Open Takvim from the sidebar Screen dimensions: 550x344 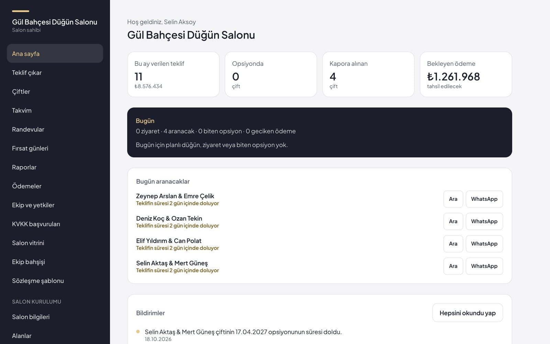coord(55,110)
